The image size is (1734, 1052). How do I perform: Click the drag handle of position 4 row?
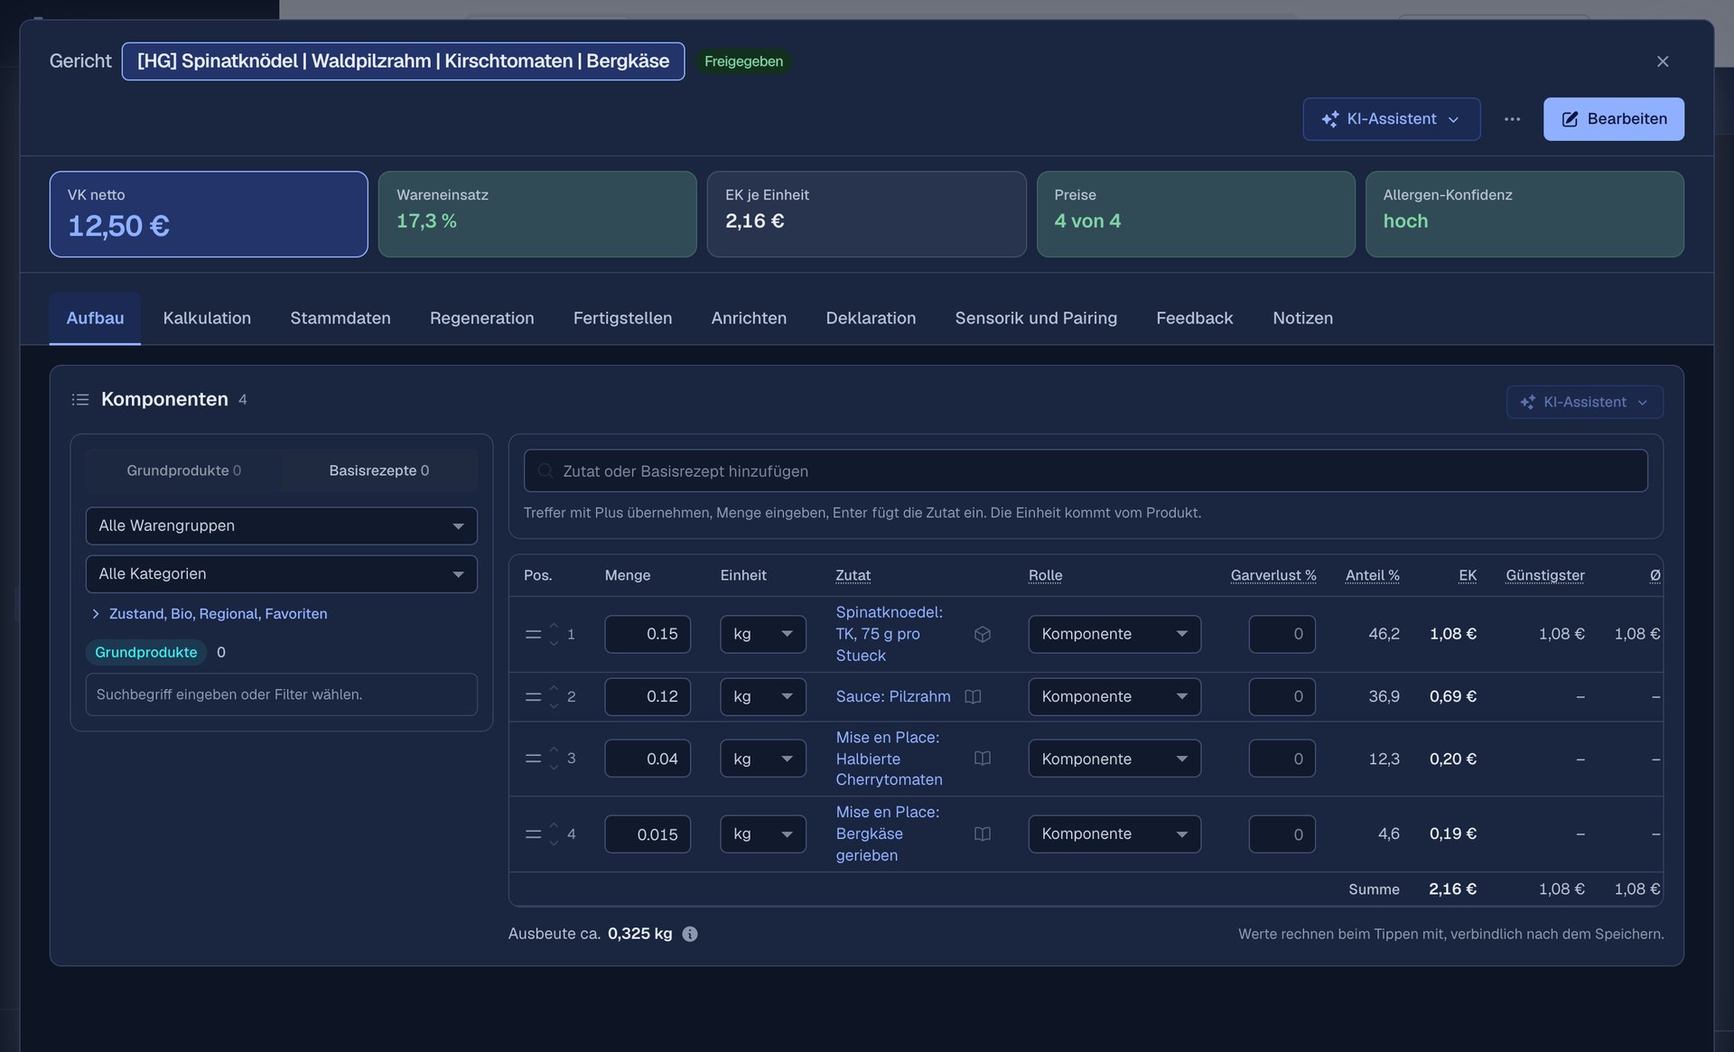(533, 834)
